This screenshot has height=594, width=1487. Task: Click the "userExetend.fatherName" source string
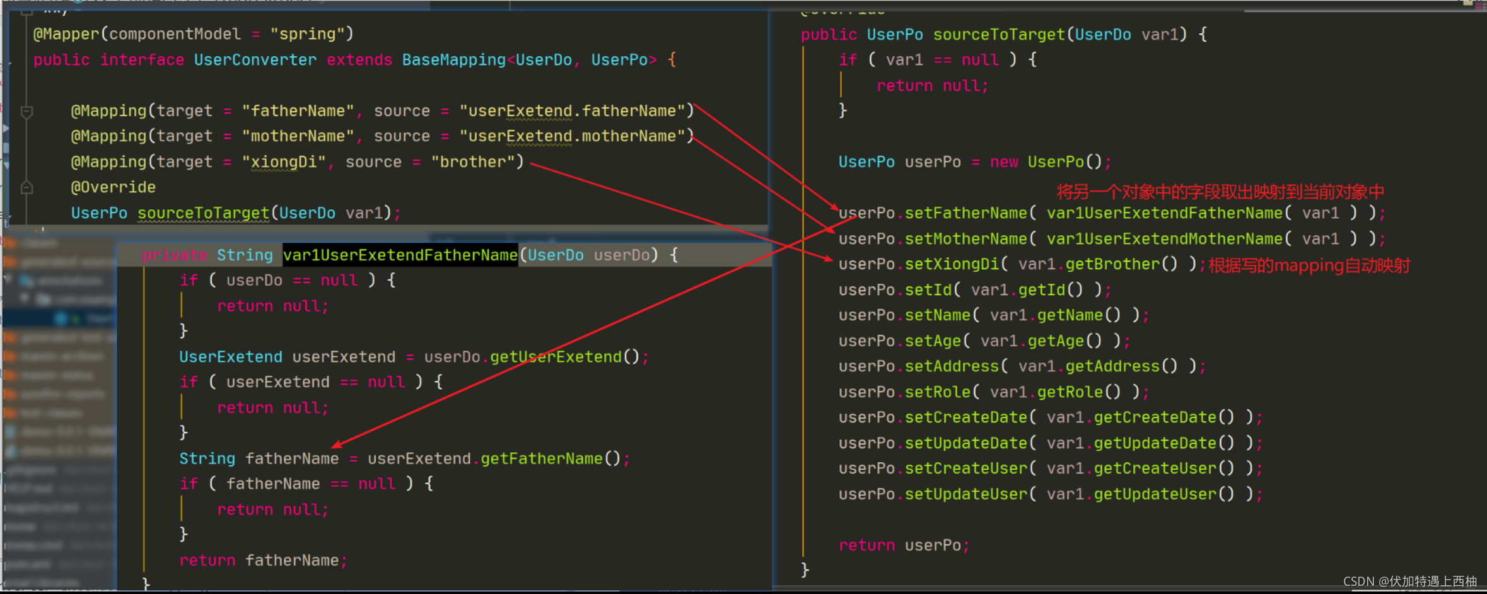click(573, 111)
